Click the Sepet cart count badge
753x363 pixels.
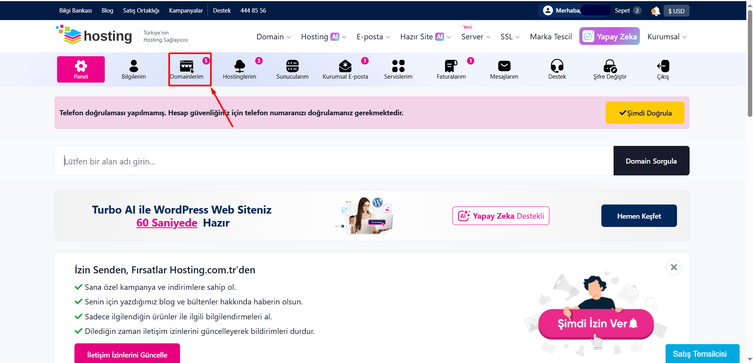click(x=637, y=11)
